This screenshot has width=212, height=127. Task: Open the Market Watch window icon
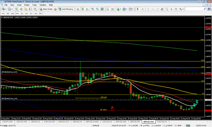17,9
